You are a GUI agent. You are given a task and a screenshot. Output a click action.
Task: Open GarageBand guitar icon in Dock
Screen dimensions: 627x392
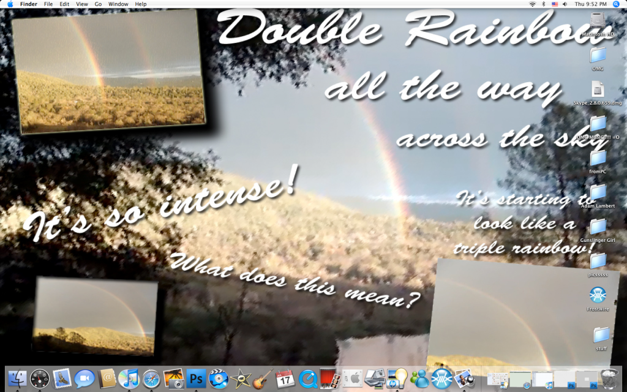pyautogui.click(x=263, y=378)
